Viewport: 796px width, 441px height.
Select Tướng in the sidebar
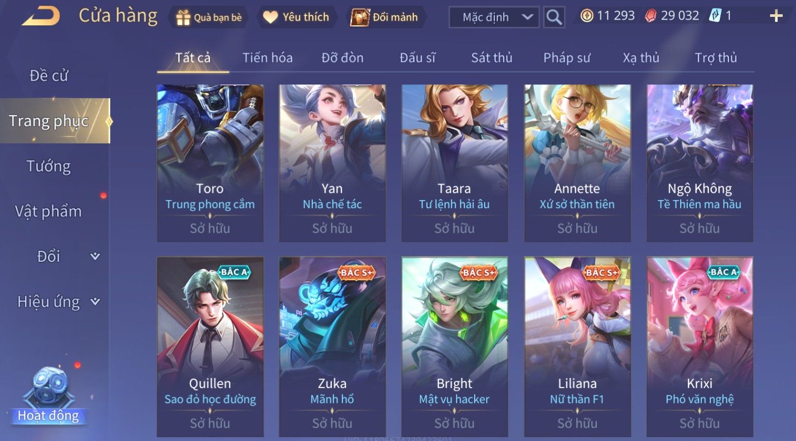49,166
